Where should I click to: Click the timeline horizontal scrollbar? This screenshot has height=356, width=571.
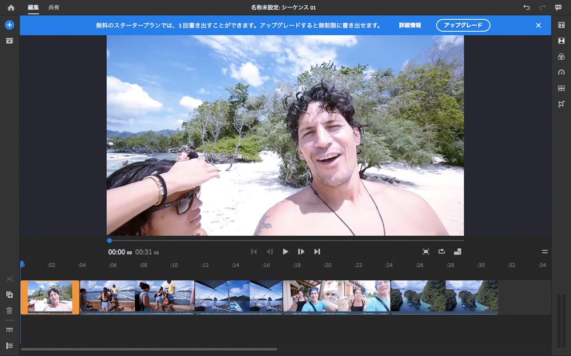coord(148,350)
